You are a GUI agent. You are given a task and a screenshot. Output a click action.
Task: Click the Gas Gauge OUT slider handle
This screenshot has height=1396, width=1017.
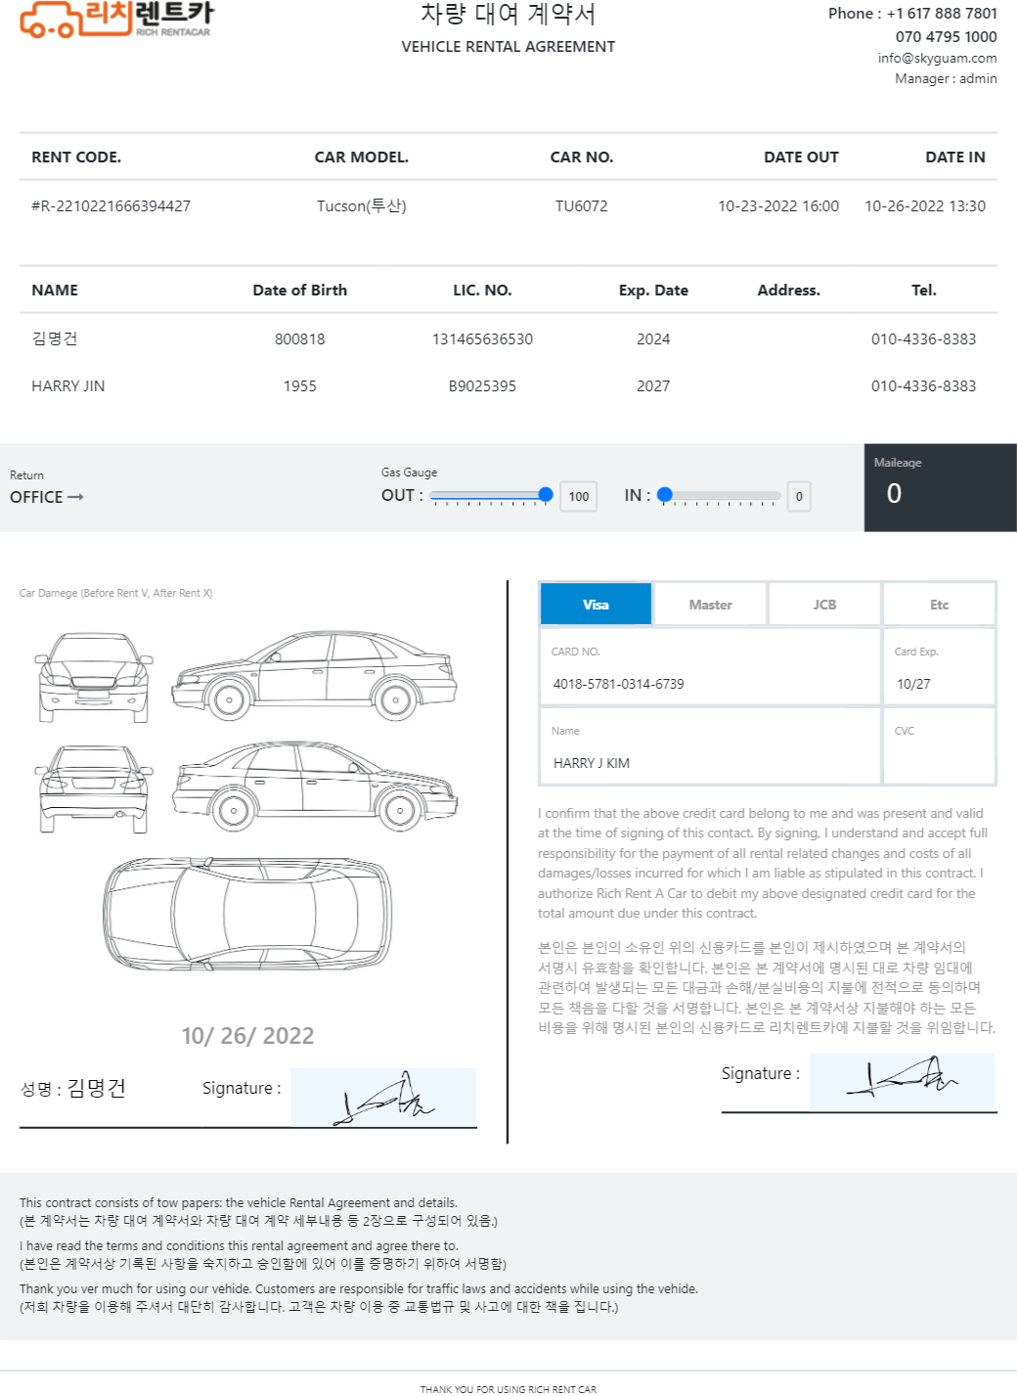(x=546, y=495)
